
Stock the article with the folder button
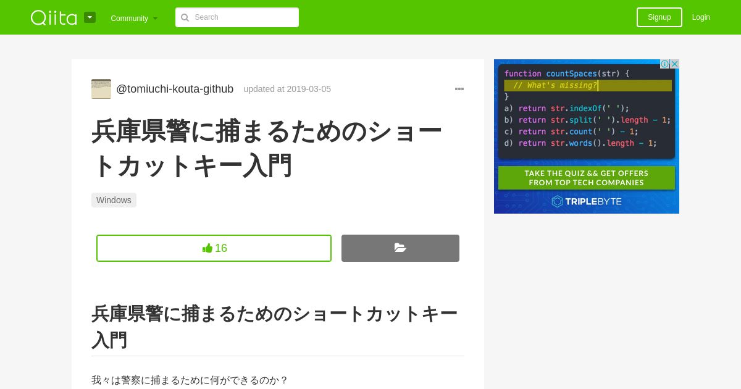click(400, 248)
